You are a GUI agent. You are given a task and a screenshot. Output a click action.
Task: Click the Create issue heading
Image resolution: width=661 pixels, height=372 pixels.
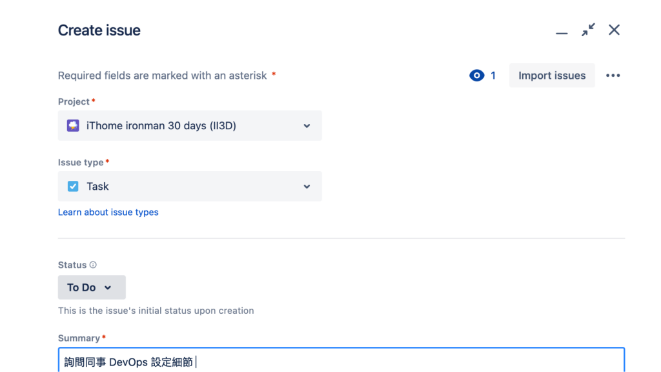click(x=99, y=30)
